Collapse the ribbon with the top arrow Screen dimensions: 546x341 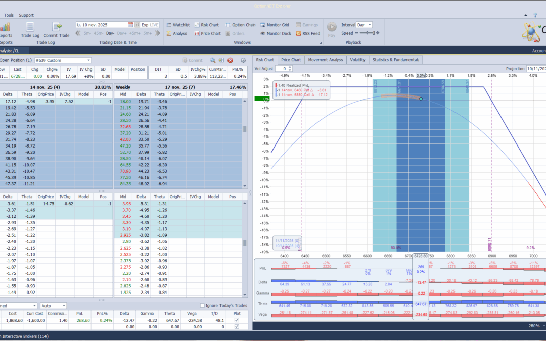tap(525, 15)
